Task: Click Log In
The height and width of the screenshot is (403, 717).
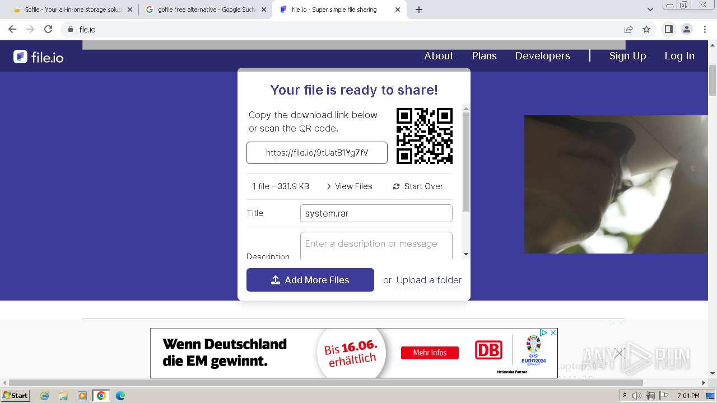Action: (679, 56)
